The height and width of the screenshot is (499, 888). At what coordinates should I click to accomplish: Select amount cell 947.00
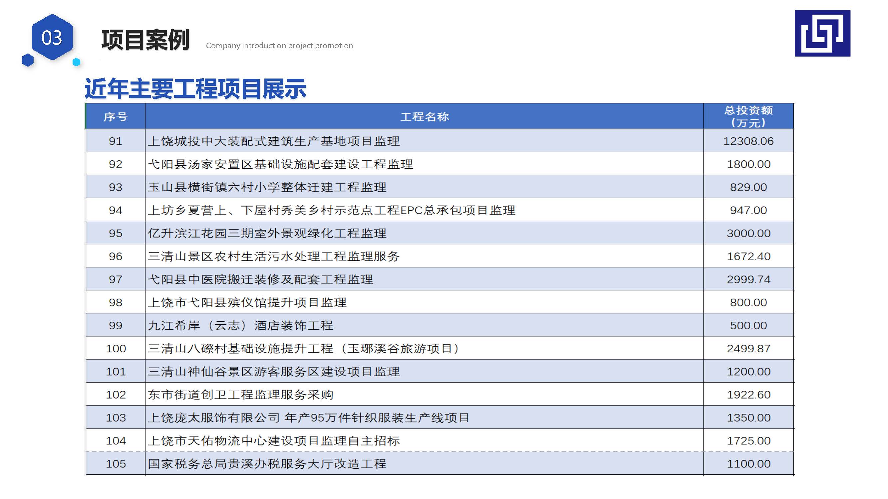pyautogui.click(x=748, y=210)
